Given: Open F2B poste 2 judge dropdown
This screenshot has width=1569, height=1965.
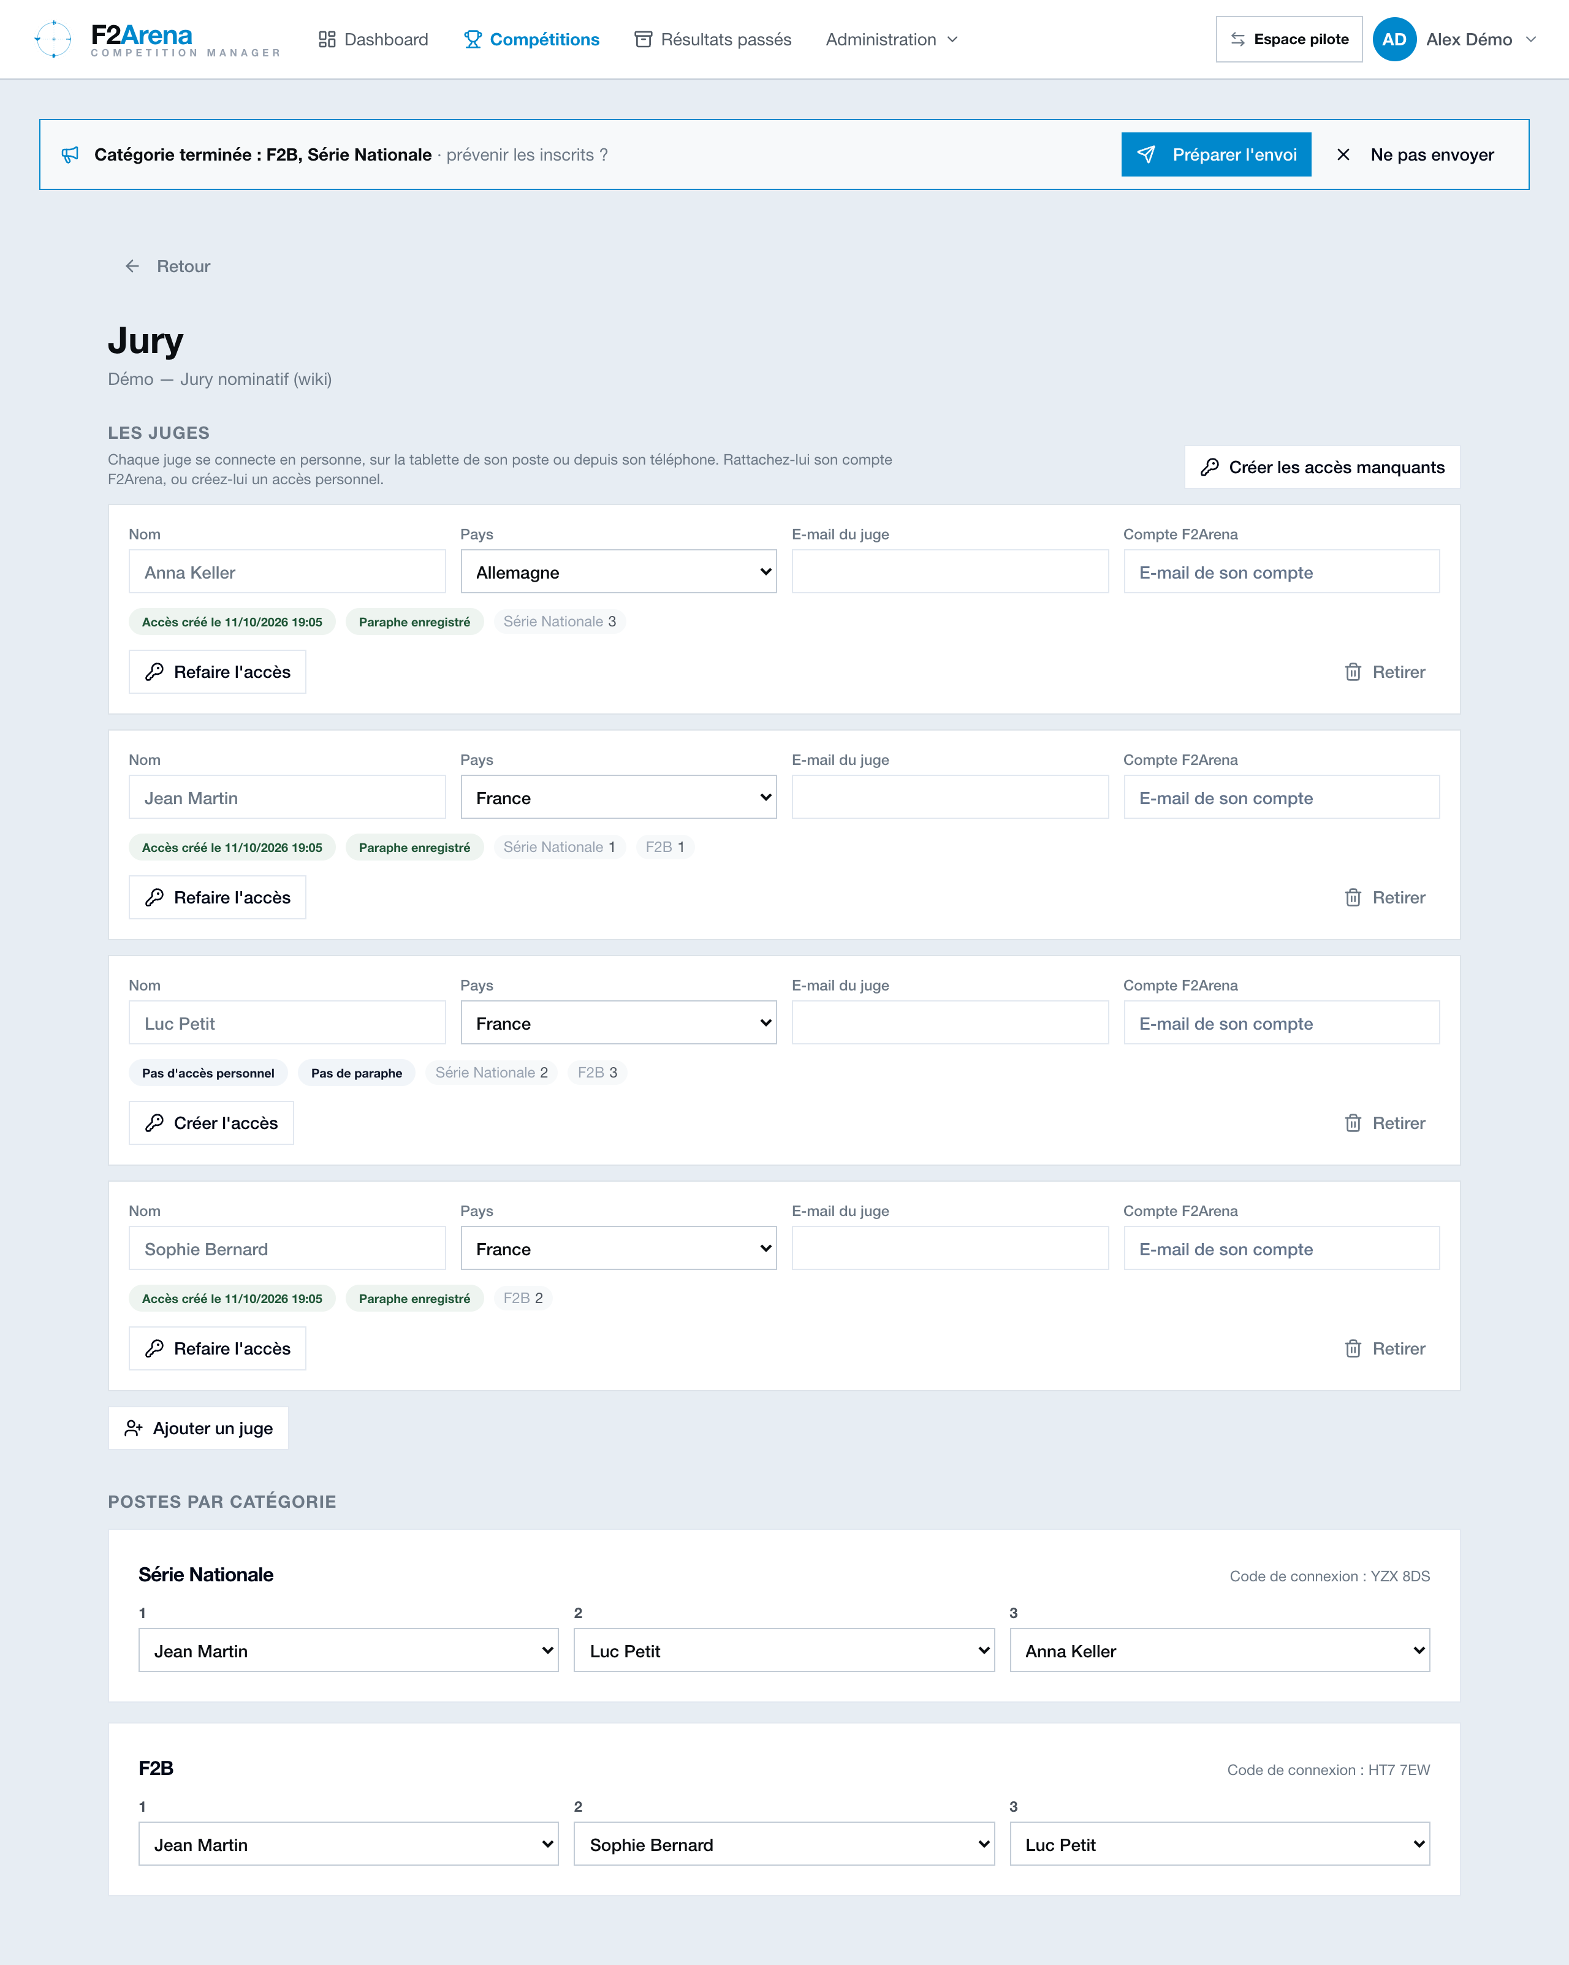Looking at the screenshot, I should click(x=784, y=1844).
